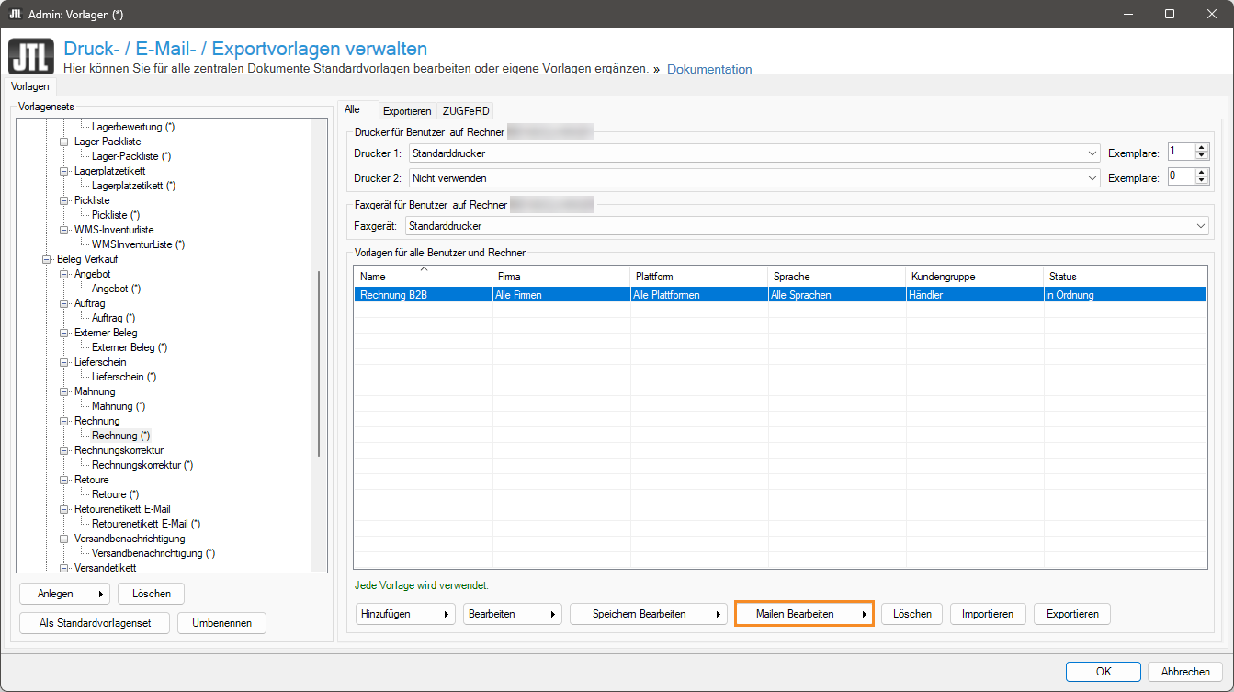Image resolution: width=1234 pixels, height=692 pixels.
Task: Open the Drucker 1 dropdown
Action: 1092,153
